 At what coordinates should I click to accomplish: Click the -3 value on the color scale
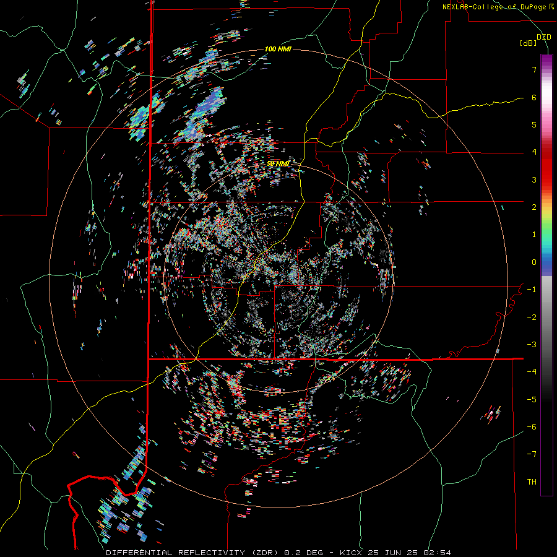pos(532,345)
